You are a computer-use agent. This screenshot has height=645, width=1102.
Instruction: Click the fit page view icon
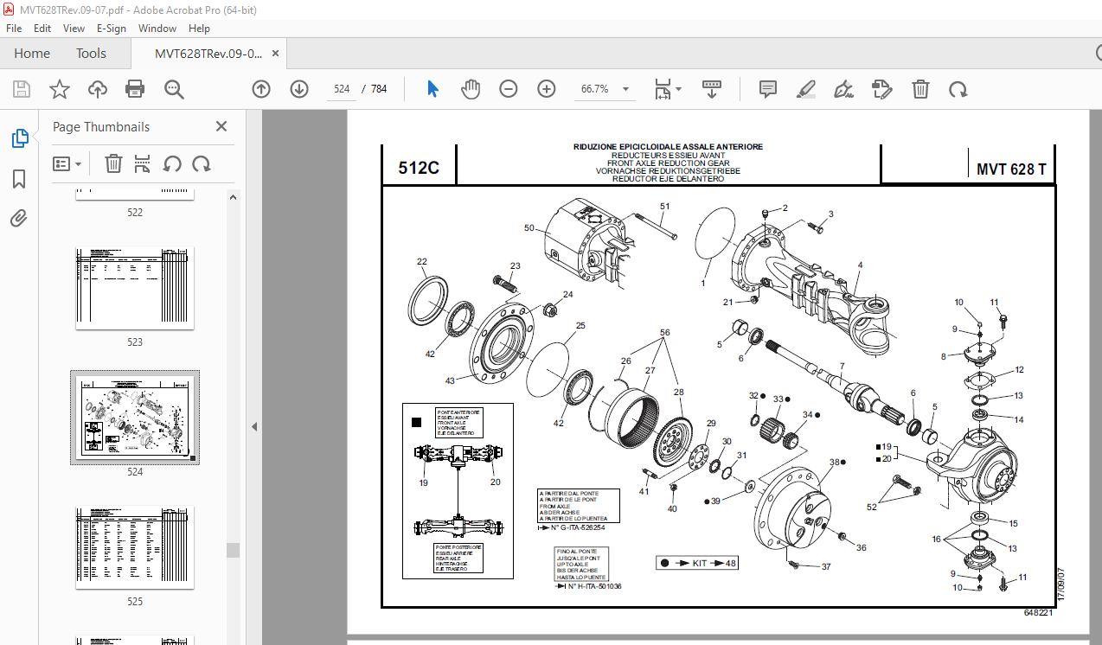coord(663,89)
